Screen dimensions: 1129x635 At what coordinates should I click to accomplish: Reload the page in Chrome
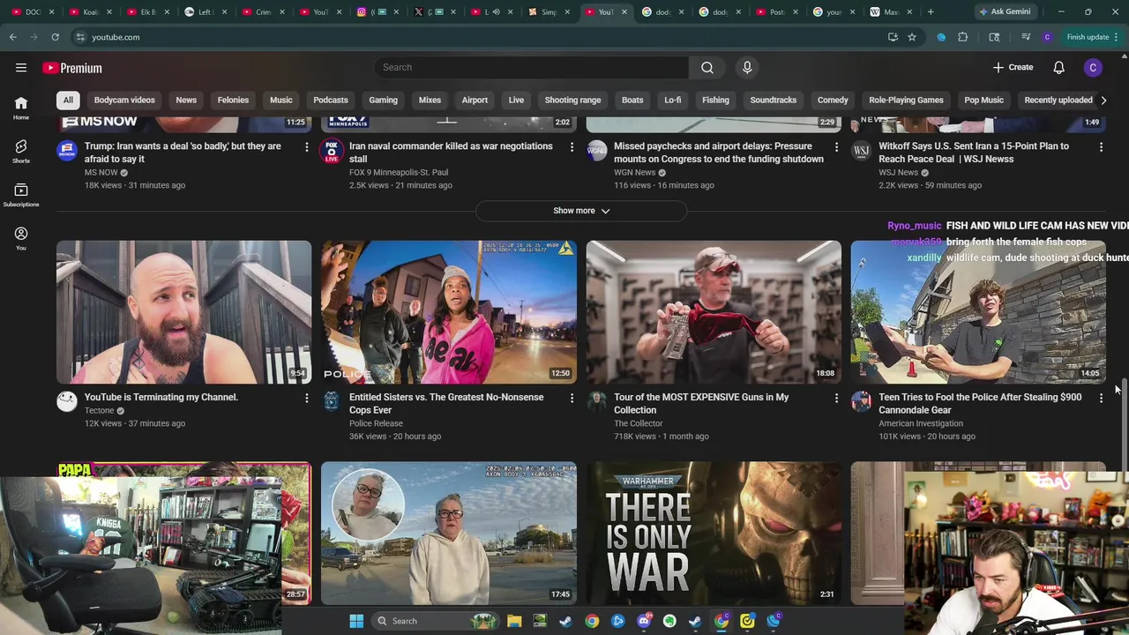tap(55, 37)
